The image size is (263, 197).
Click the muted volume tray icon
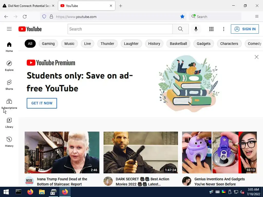(242, 192)
